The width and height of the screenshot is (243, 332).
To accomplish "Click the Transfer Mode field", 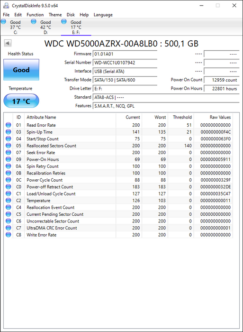I will [x=125, y=80].
